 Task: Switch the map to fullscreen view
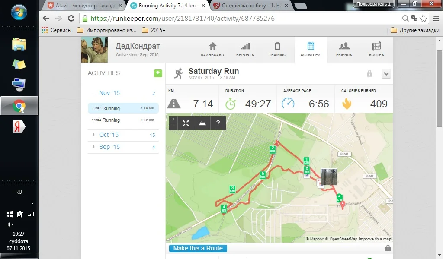point(186,123)
